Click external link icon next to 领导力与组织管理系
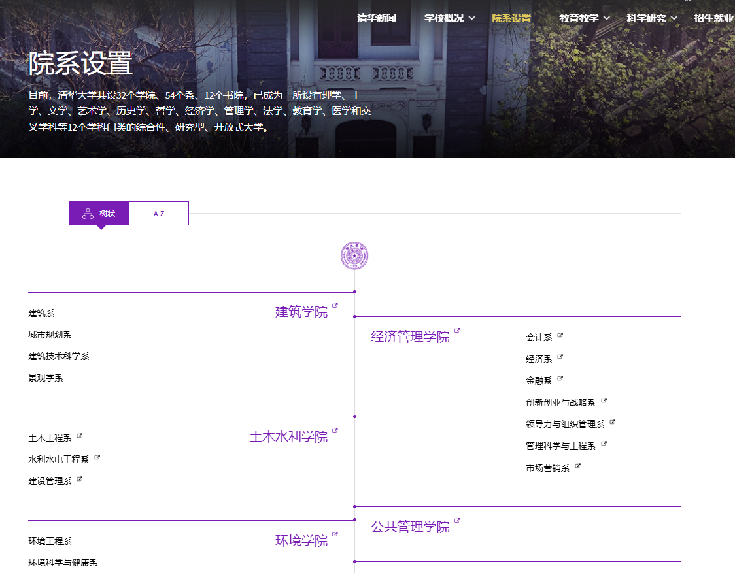The image size is (735, 573). [612, 422]
